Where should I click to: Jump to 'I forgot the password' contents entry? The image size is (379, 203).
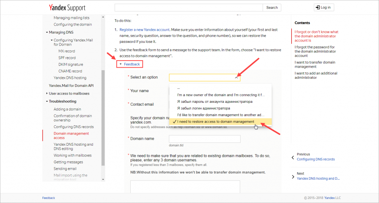pos(315,51)
